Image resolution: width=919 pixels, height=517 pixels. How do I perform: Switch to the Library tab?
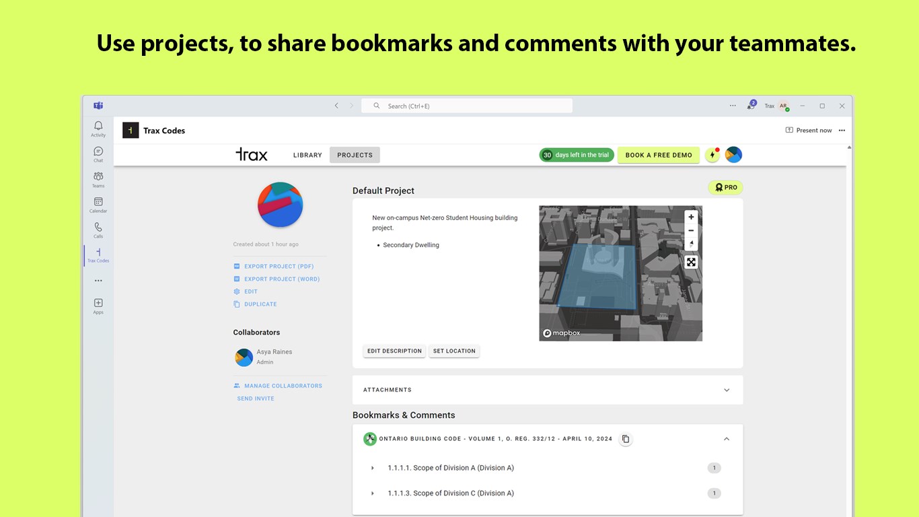(x=307, y=155)
